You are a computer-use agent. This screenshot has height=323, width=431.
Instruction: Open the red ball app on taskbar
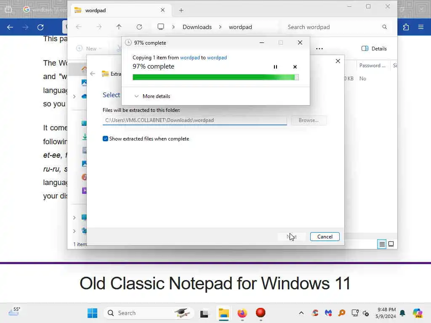point(261,312)
